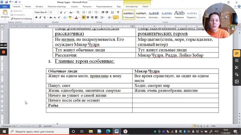The height and width of the screenshot is (135, 241).
Task: Click the Windows search box
Action: [x=39, y=132]
